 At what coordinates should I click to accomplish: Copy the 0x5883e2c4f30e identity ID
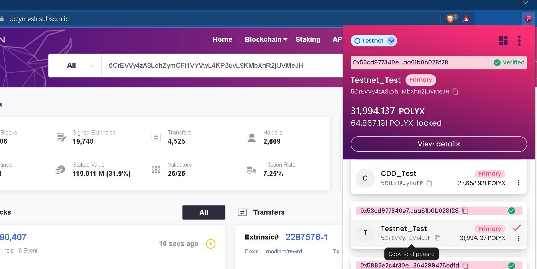(465, 266)
